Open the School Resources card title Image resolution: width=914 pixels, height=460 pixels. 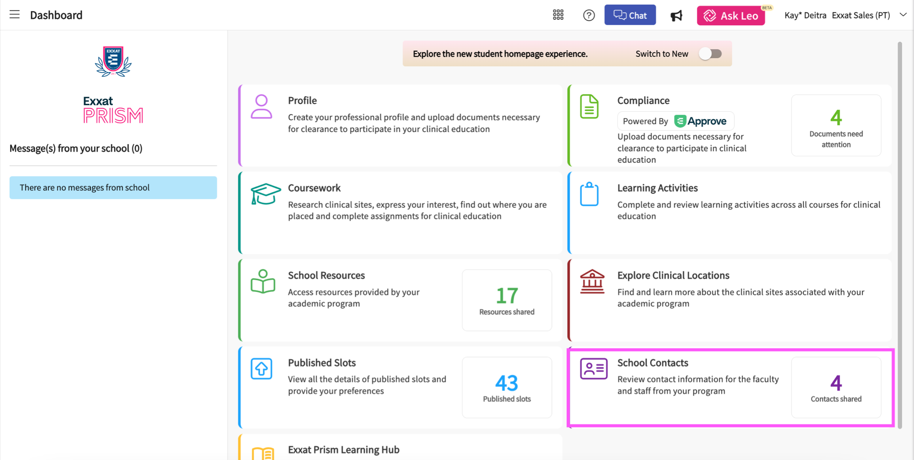[326, 275]
